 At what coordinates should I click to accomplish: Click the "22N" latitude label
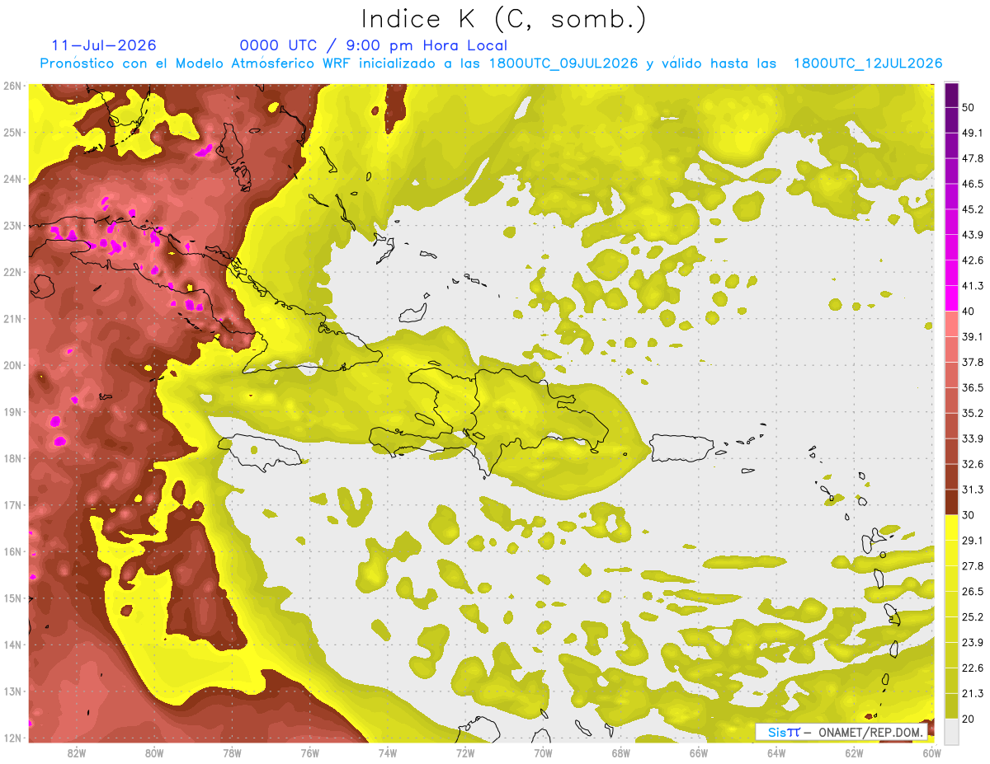[x=12, y=272]
